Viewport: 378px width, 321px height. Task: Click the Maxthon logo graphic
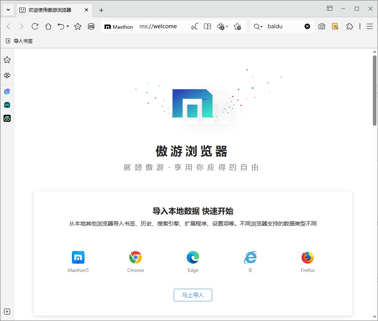[x=193, y=103]
